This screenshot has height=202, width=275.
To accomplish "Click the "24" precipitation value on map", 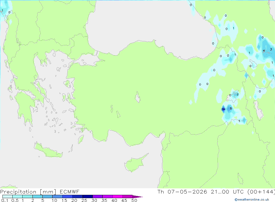I will pos(223,109).
